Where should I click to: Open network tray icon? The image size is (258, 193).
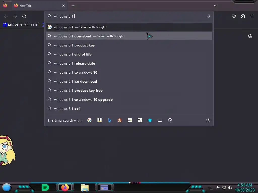coord(224,187)
